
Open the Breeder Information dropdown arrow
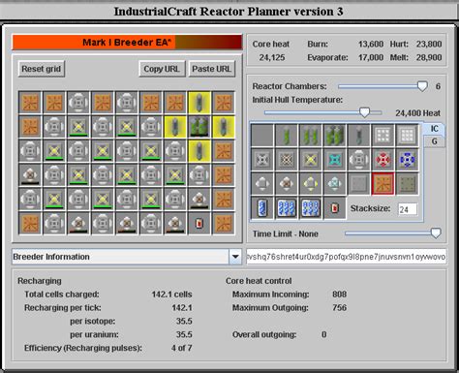click(235, 257)
